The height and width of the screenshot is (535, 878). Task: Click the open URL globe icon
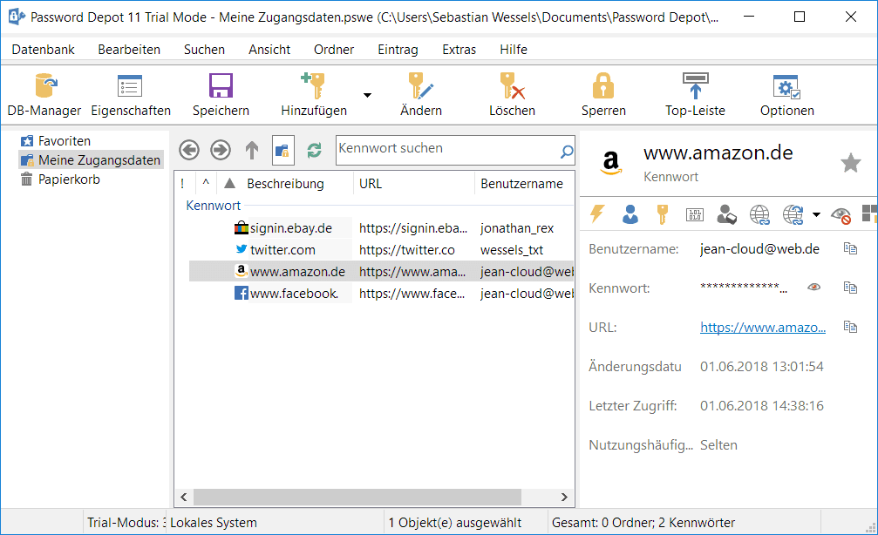759,214
